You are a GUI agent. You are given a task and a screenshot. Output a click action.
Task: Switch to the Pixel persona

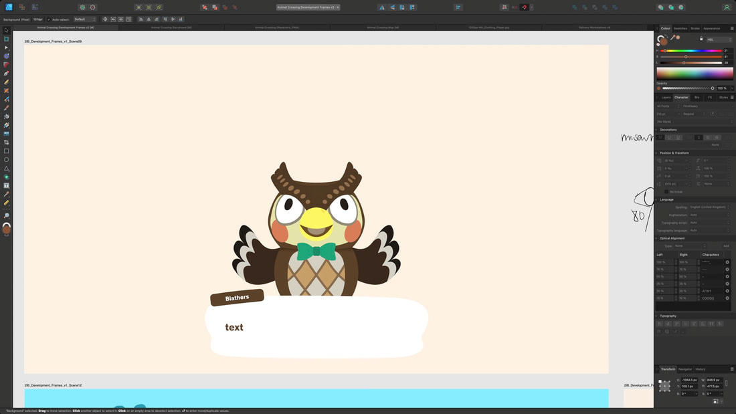tap(22, 7)
